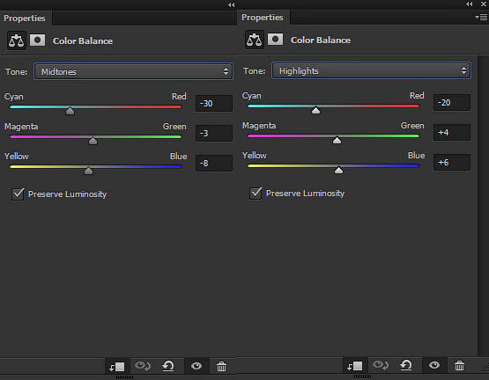Delete adjustment layer in Highlights panel
Image resolution: width=489 pixels, height=380 pixels.
459,365
